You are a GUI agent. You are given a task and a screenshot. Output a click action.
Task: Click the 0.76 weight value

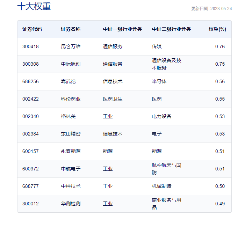click(x=220, y=46)
